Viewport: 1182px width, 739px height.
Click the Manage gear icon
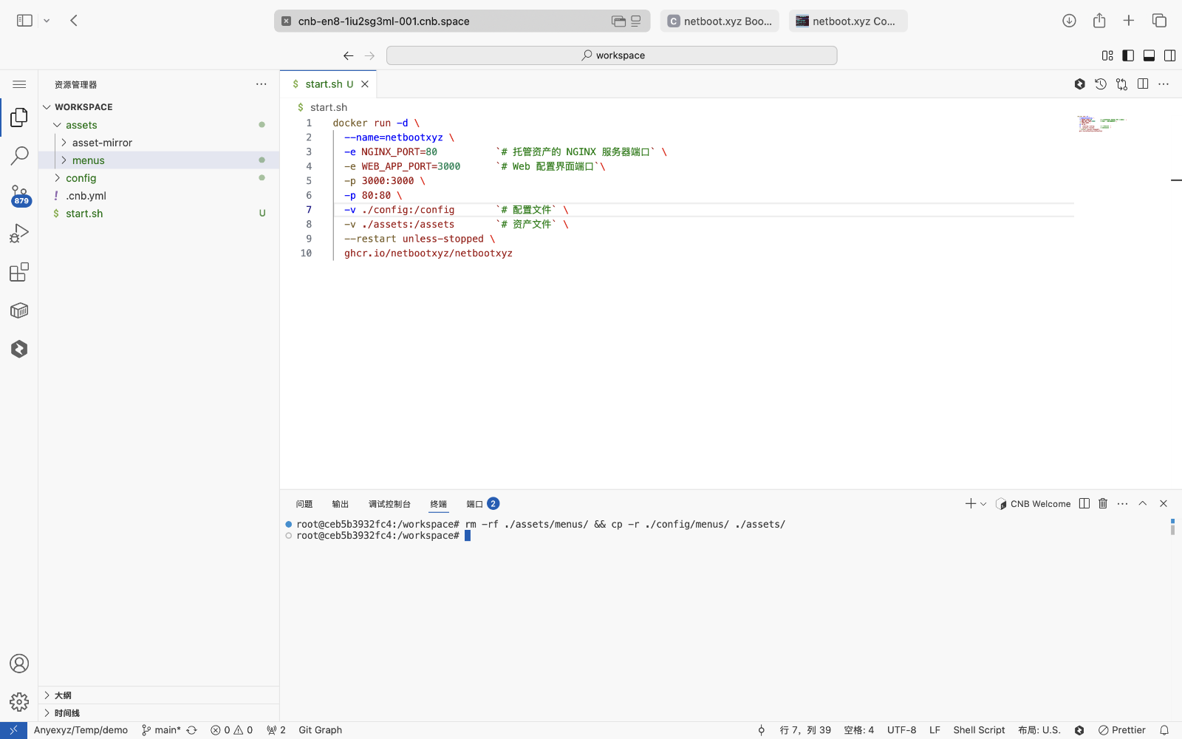point(19,701)
